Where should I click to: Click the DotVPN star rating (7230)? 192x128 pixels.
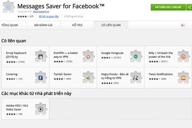(x=63, y=62)
